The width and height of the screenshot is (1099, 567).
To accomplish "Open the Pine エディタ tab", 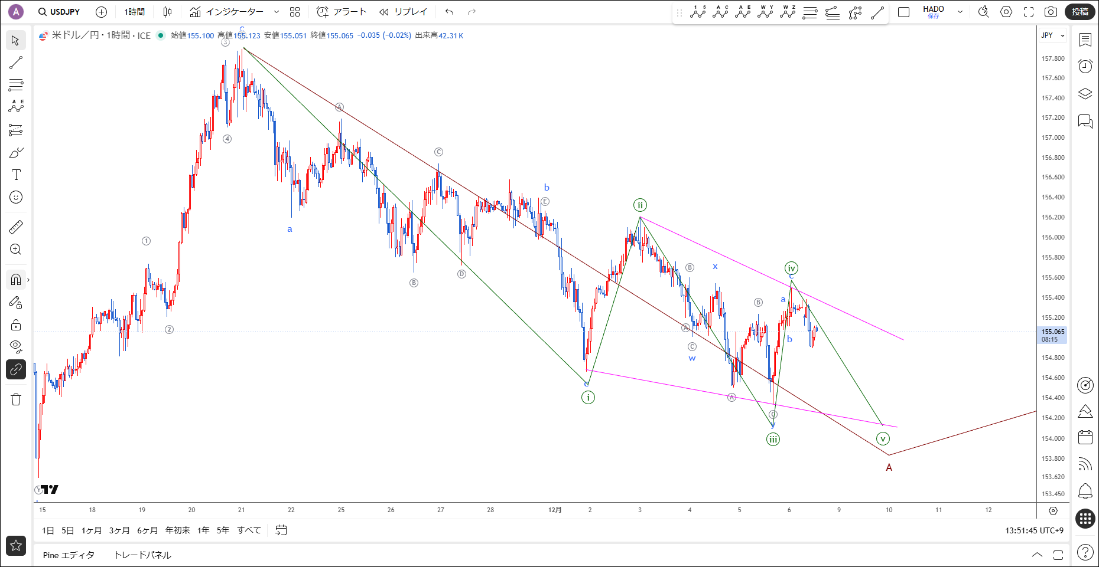I will [x=69, y=555].
